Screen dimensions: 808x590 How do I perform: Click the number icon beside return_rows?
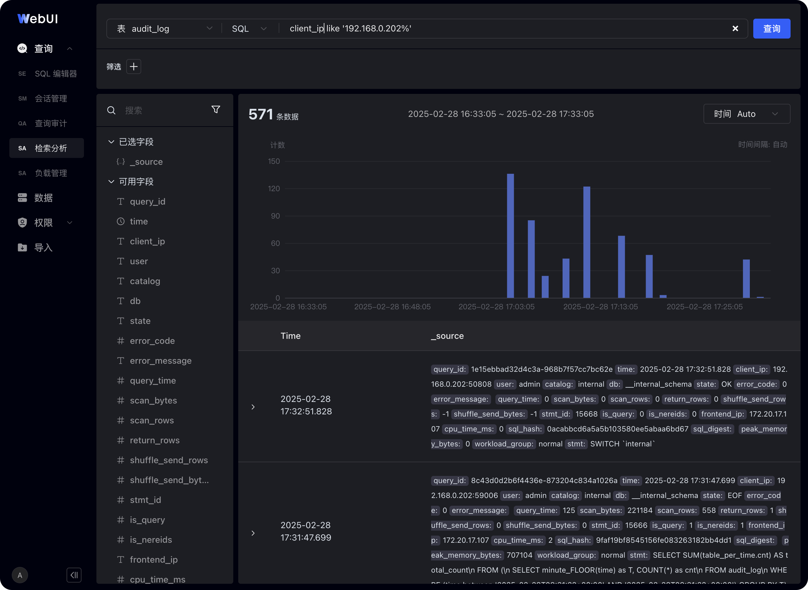(121, 440)
